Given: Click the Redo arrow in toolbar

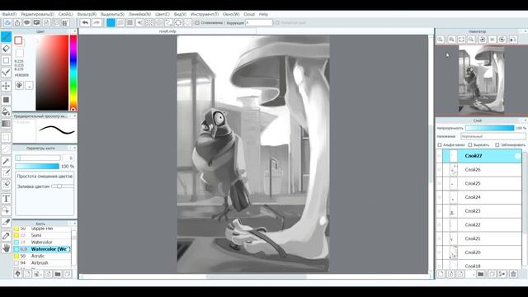Looking at the screenshot, I should (x=97, y=22).
